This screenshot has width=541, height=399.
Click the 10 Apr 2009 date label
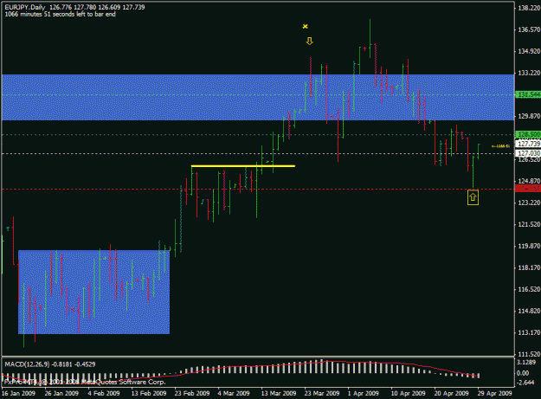click(408, 393)
